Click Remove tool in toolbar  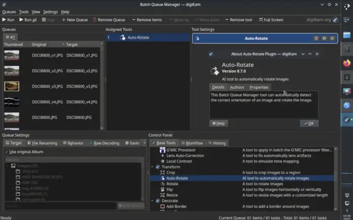(239, 20)
